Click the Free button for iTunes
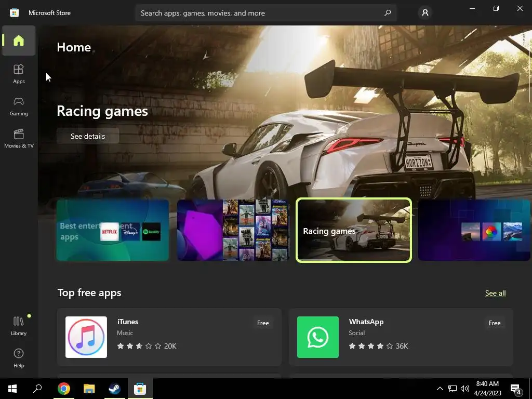 coord(263,323)
